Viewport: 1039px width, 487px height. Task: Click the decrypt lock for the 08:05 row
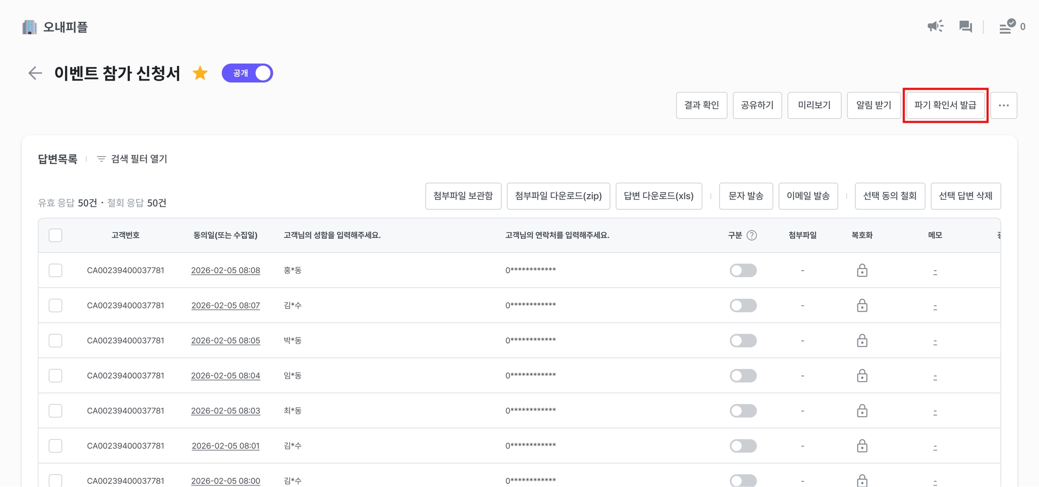(x=862, y=341)
